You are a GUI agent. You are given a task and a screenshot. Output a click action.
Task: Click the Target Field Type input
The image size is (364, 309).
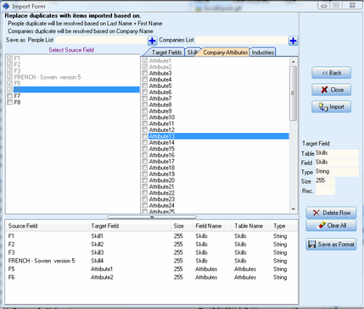pyautogui.click(x=337, y=172)
